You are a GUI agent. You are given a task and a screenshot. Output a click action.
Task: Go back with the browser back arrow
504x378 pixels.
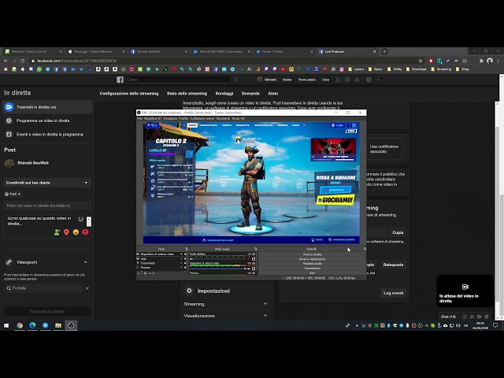pyautogui.click(x=6, y=61)
